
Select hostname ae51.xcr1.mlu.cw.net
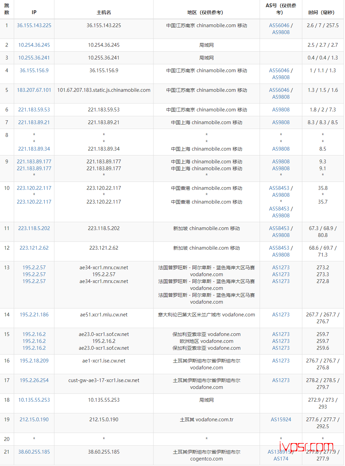point(104,315)
